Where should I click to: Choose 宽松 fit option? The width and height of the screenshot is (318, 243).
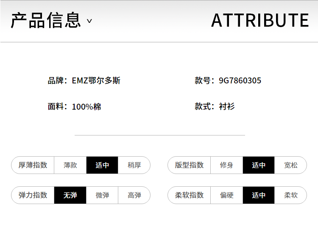coord(290,165)
